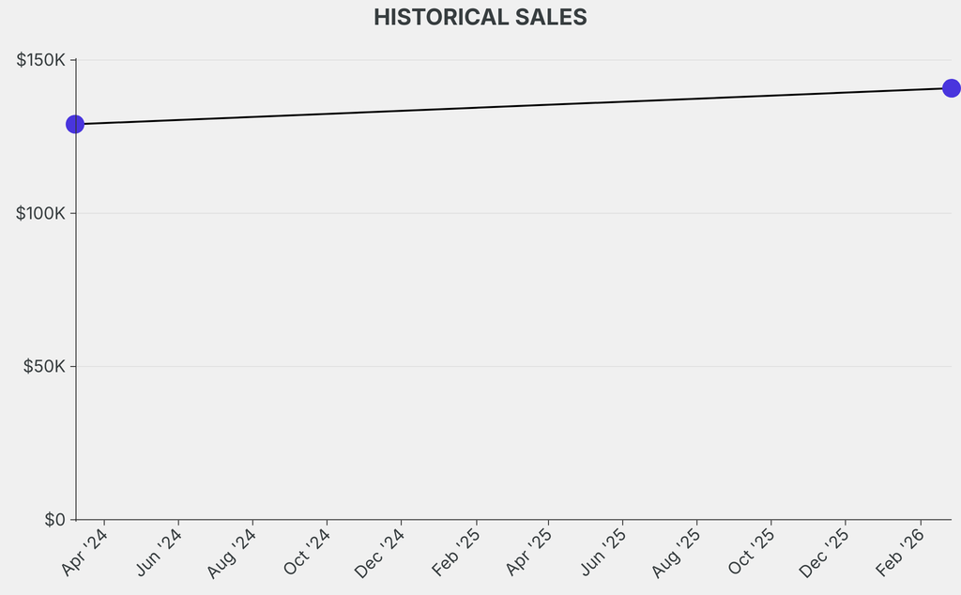Click the Dec '25 x-axis label
This screenshot has width=961, height=595.
point(826,553)
